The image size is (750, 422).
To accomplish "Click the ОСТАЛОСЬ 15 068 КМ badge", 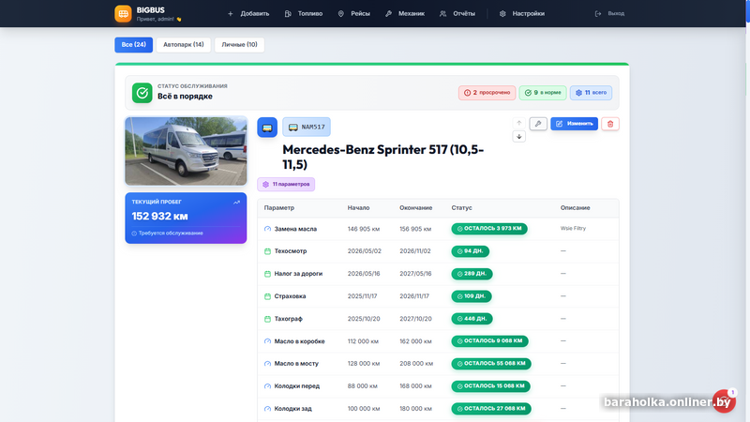I will [x=490, y=386].
